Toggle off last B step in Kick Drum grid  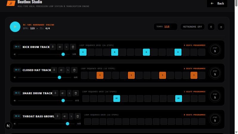(x=178, y=52)
